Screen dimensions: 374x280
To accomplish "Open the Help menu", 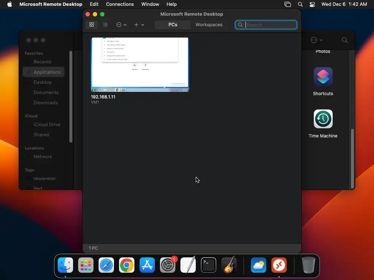I will point(172,4).
